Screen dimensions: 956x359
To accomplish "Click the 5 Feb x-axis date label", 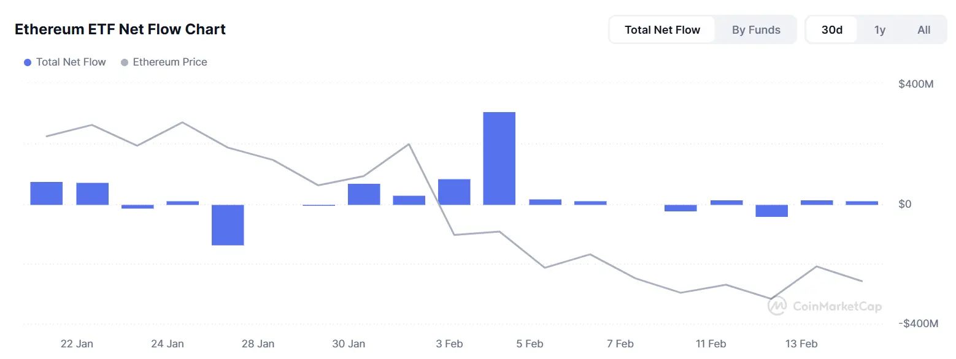I will [530, 344].
